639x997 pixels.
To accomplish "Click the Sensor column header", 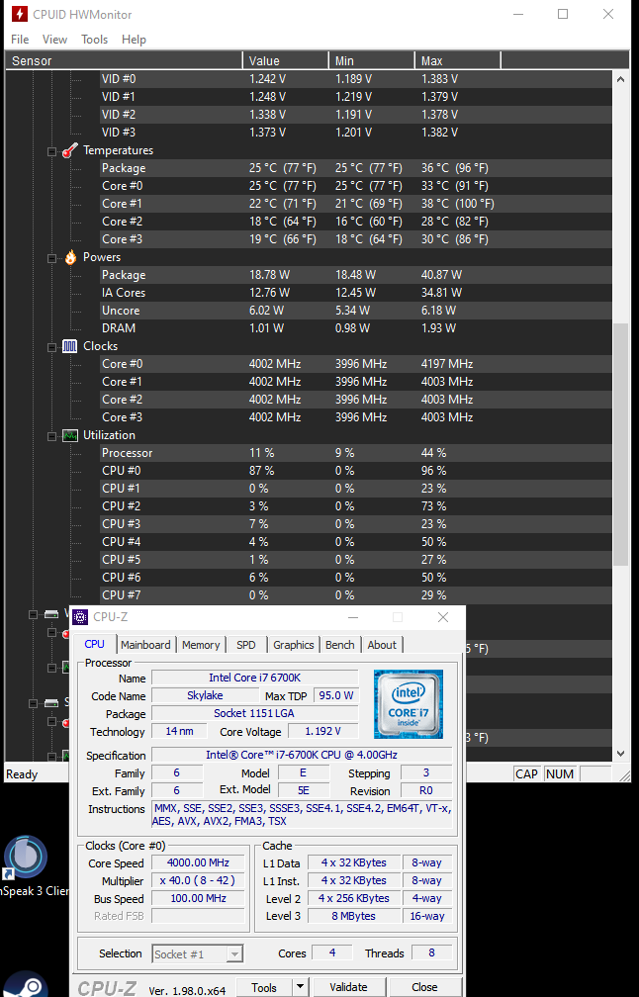I will (124, 61).
